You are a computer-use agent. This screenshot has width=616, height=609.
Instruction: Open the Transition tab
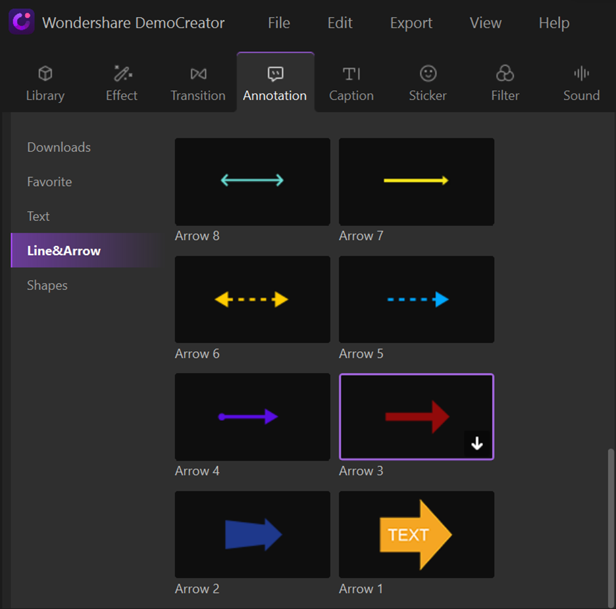tap(198, 84)
